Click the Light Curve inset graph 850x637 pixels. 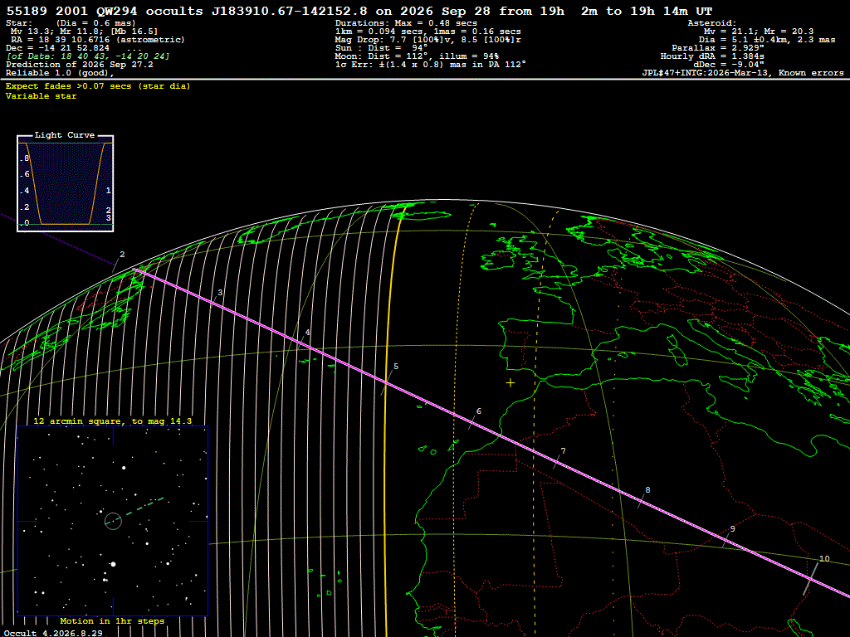(65, 183)
